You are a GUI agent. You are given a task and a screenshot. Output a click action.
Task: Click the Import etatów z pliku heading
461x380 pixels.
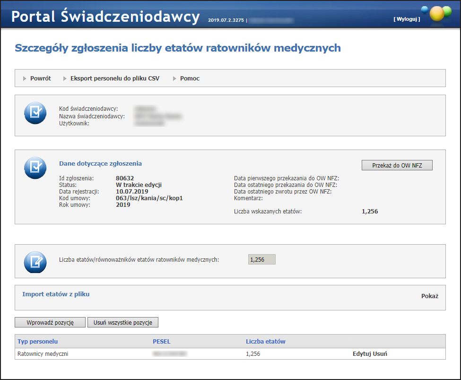click(x=56, y=294)
